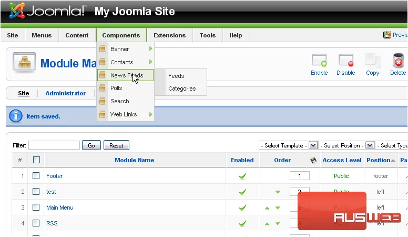Move the Main Menu module down

(278, 208)
